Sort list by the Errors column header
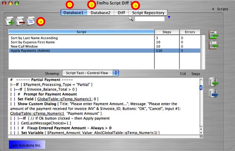 [x=190, y=32]
